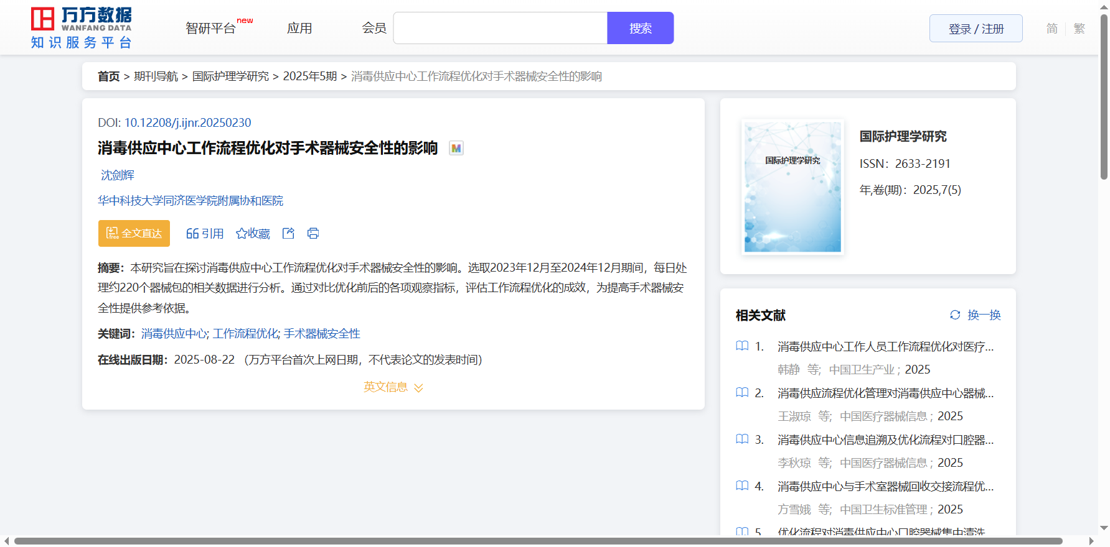Click the book icon beside related item 1
The width and height of the screenshot is (1110, 547).
click(x=742, y=346)
